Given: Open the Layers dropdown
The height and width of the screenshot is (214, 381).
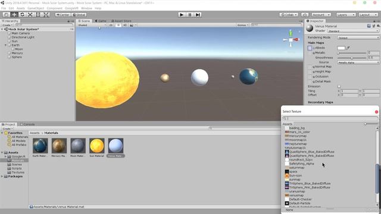Looking at the screenshot, I should 346,15.
